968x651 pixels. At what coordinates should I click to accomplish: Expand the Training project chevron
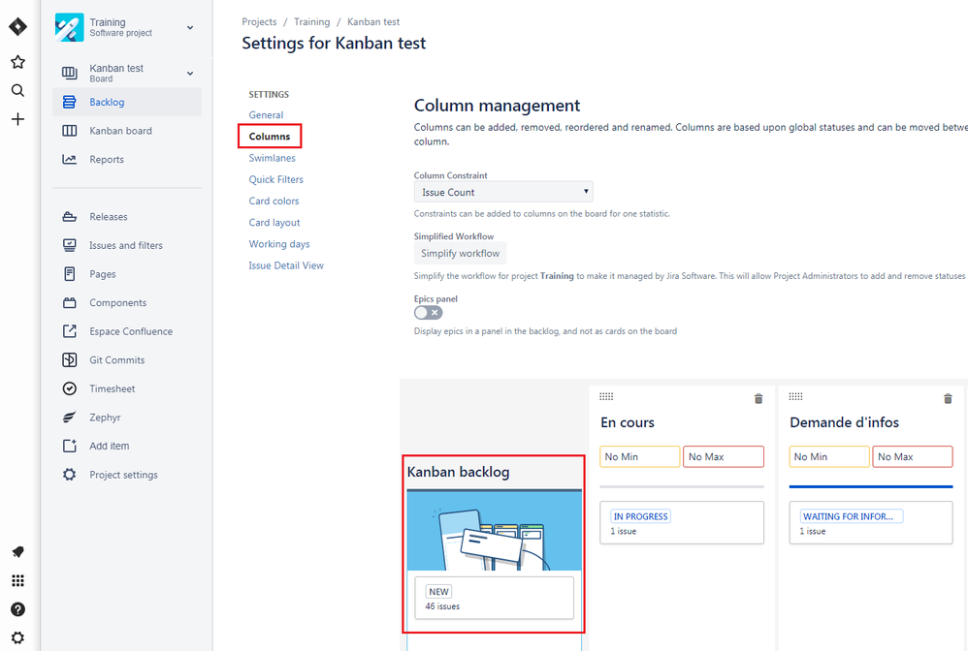coord(190,27)
